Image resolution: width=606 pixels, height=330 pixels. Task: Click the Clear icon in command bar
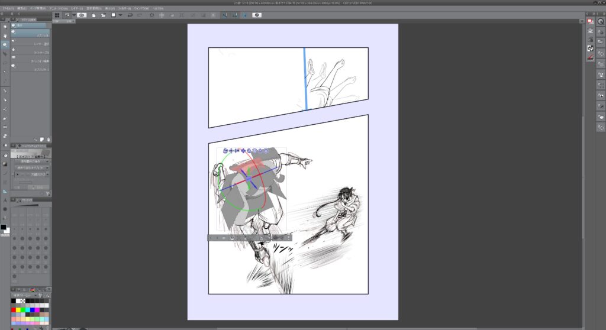(x=151, y=15)
